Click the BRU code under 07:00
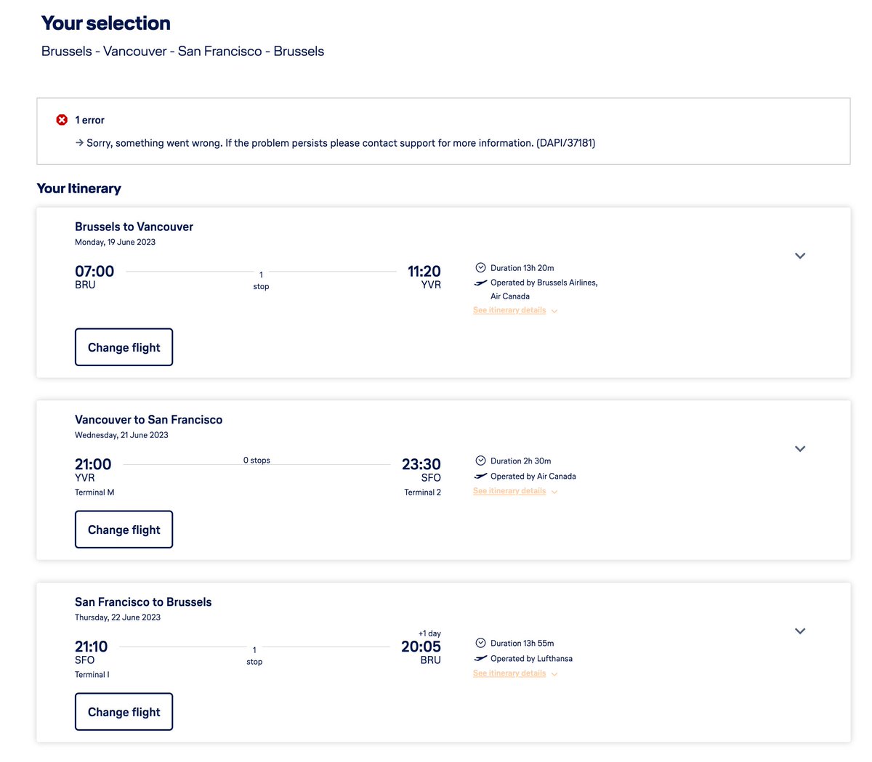Image resolution: width=872 pixels, height=762 pixels. (x=85, y=285)
